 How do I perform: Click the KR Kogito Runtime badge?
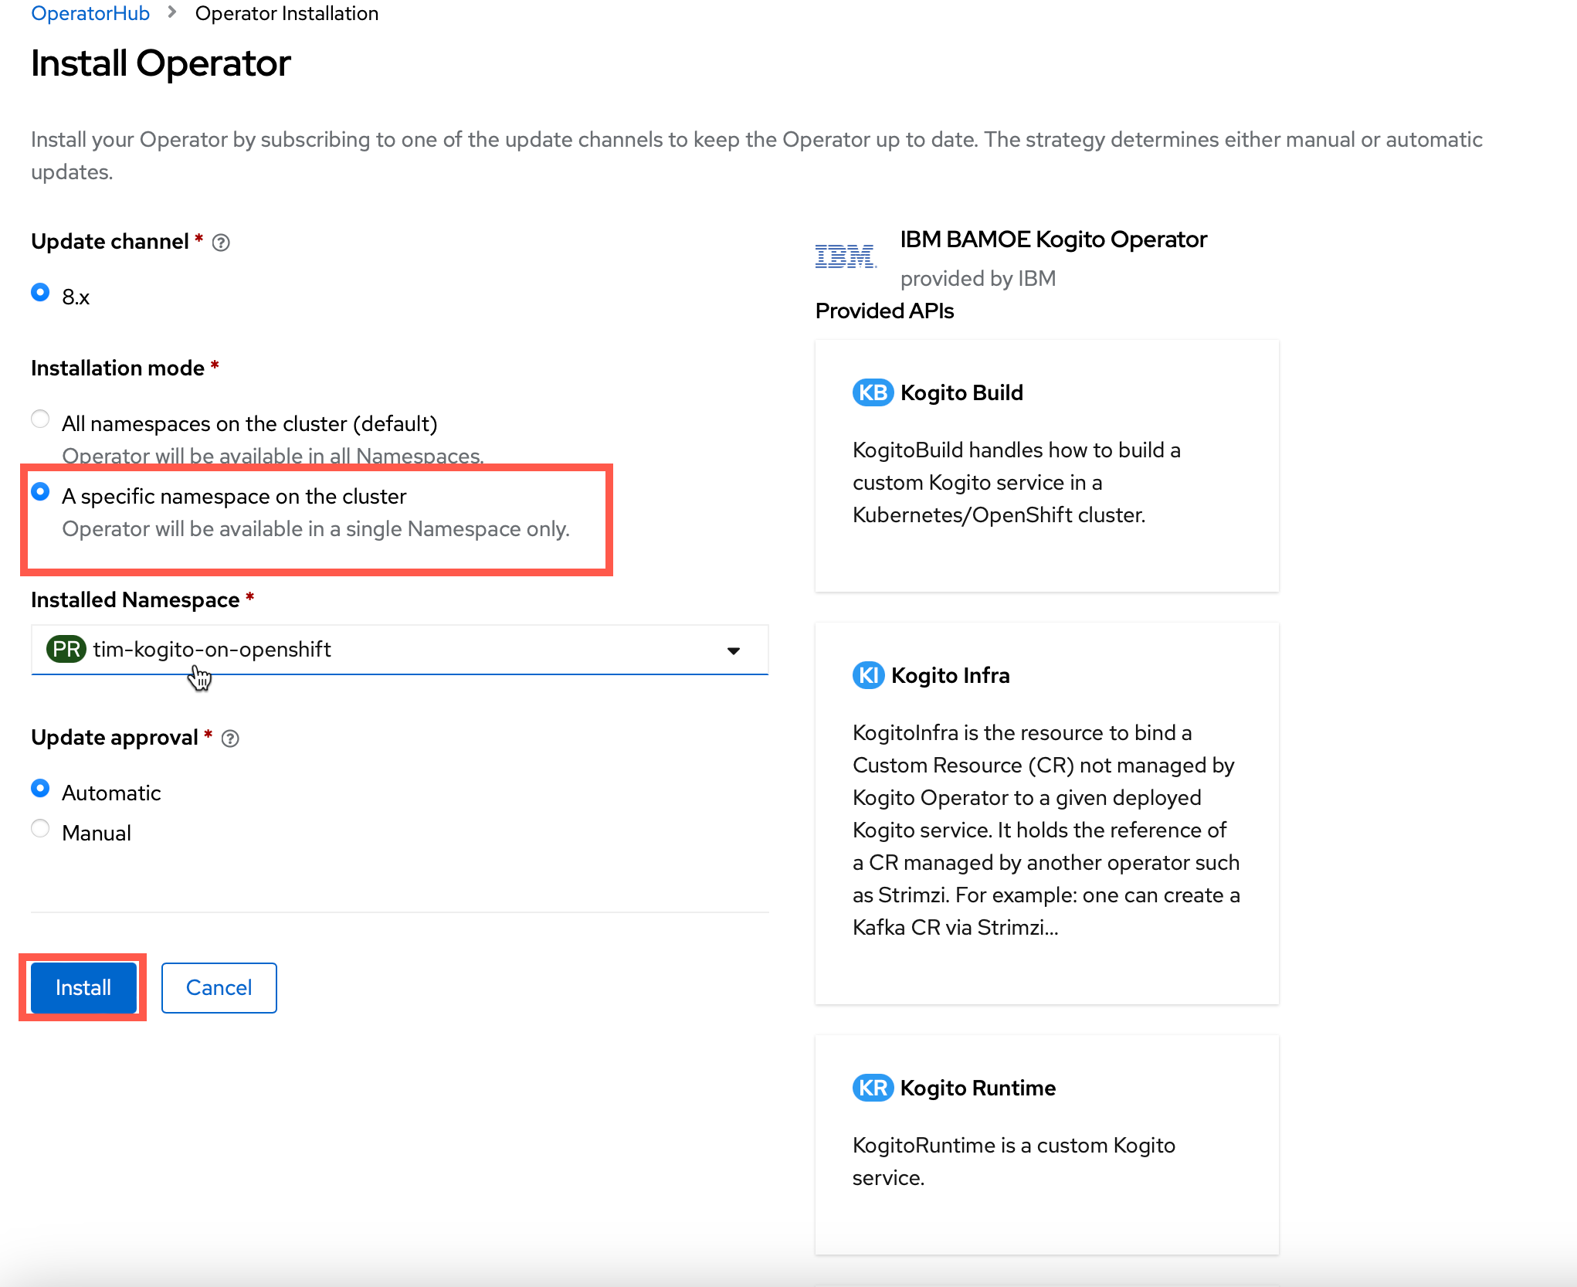(x=873, y=1088)
